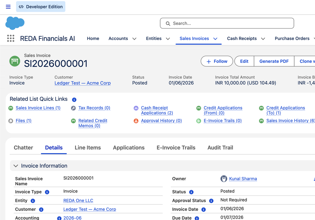Image resolution: width=315 pixels, height=220 pixels.
Task: Click the Owner avatar icon beside Kunal Sharma
Action: (224, 179)
